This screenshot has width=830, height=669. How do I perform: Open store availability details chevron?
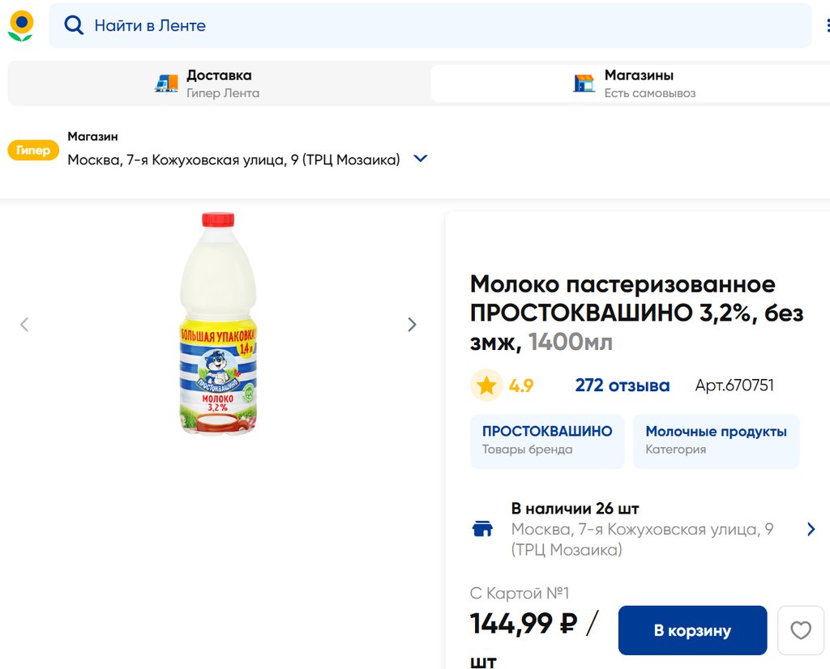click(x=811, y=529)
